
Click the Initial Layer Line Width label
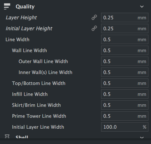[x=38, y=127]
